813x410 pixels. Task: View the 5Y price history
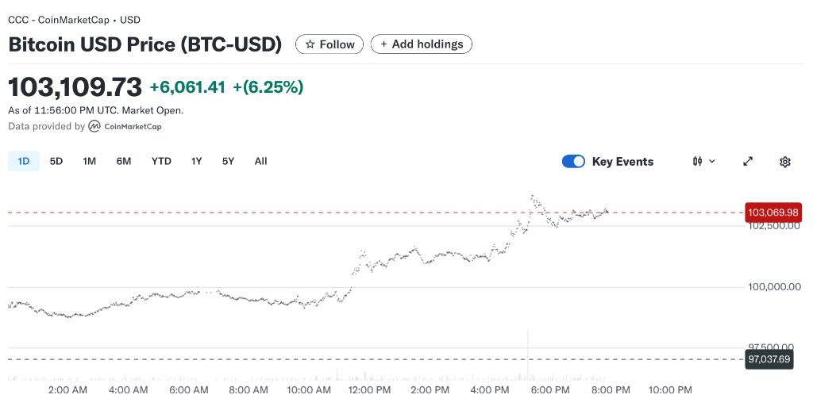228,162
